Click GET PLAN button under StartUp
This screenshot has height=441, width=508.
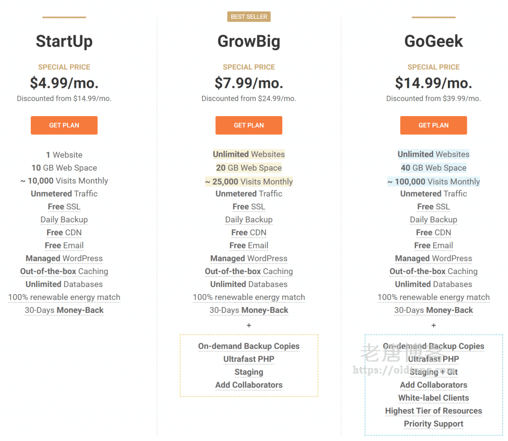tap(64, 126)
